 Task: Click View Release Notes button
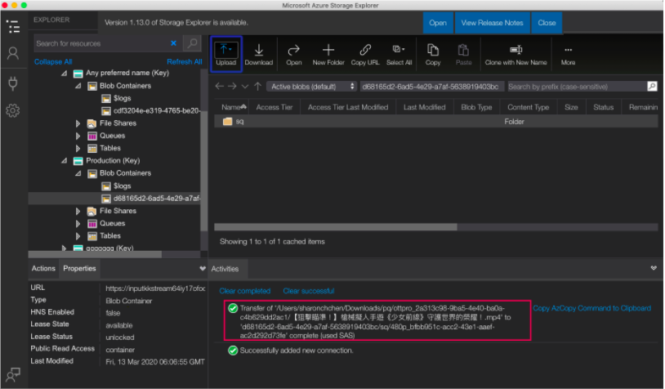[x=492, y=23]
